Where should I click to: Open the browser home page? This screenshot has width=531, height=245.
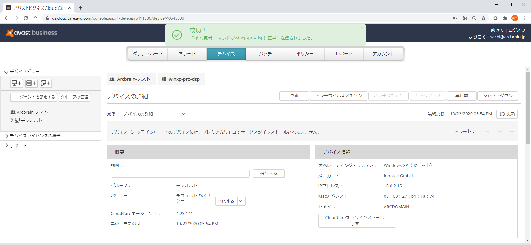click(x=35, y=18)
